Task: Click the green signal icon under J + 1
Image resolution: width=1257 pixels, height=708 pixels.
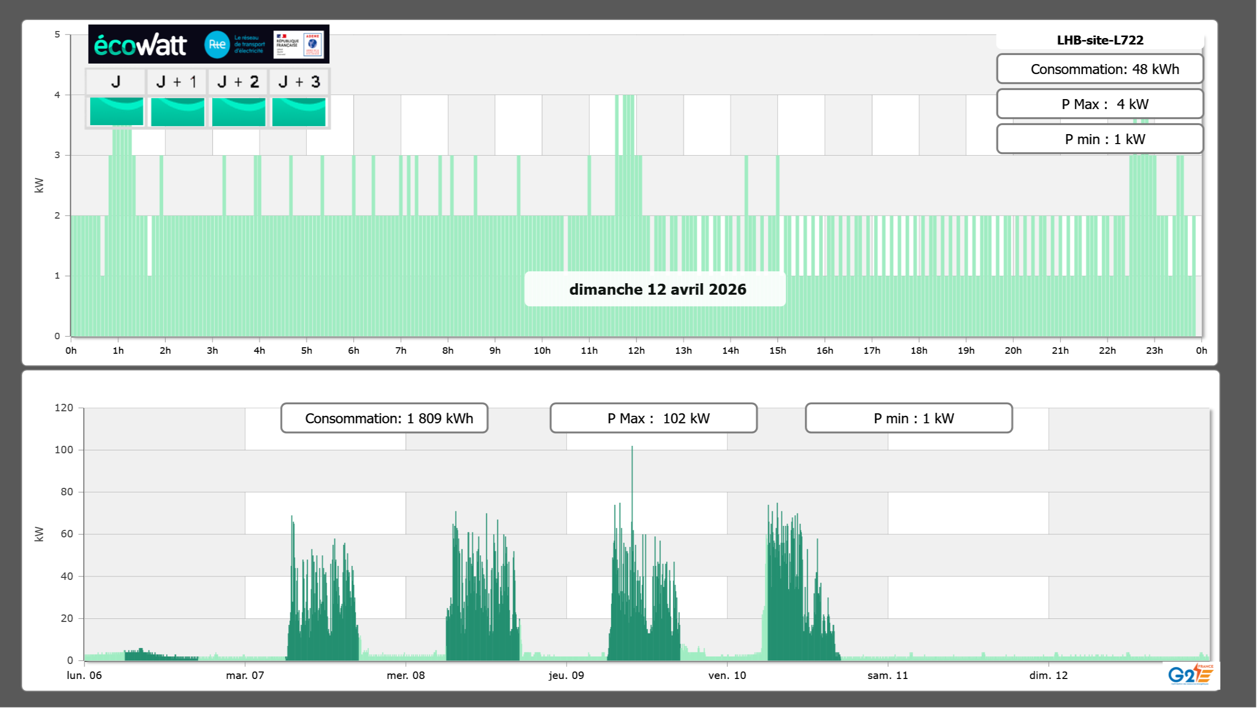Action: (177, 112)
